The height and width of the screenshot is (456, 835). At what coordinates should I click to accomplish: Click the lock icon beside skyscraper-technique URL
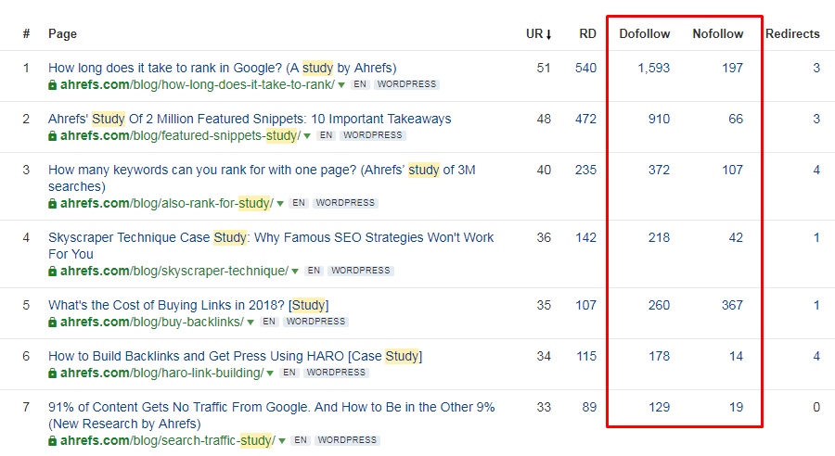coord(53,271)
